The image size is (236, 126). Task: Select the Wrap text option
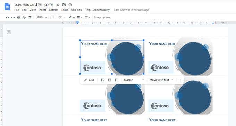109,80
